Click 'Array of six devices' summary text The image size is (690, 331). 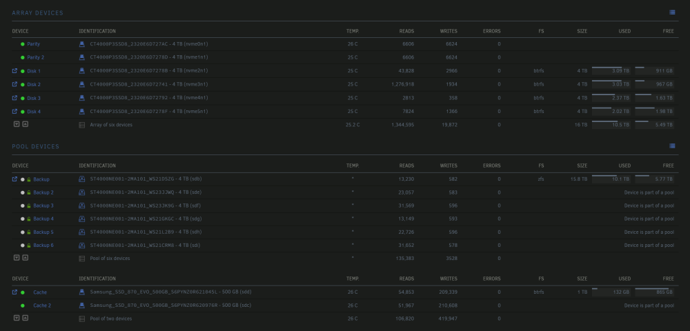pyautogui.click(x=111, y=125)
